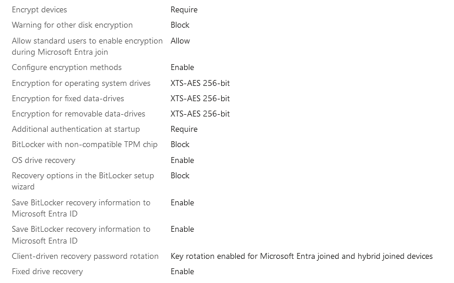454x283 pixels.
Task: Click 'Require' value for additional authentication
Action: (184, 129)
